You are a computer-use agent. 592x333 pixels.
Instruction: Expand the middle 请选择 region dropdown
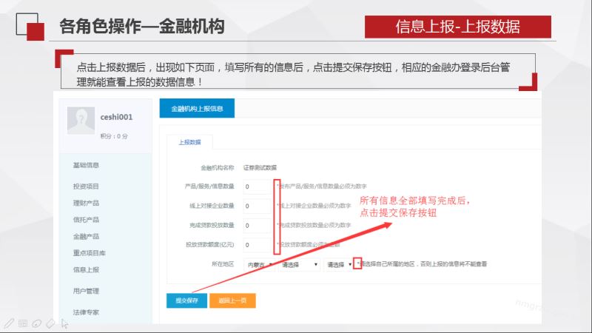(300, 264)
